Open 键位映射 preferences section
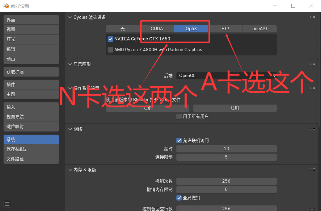This screenshot has width=321, height=211. coord(31,126)
